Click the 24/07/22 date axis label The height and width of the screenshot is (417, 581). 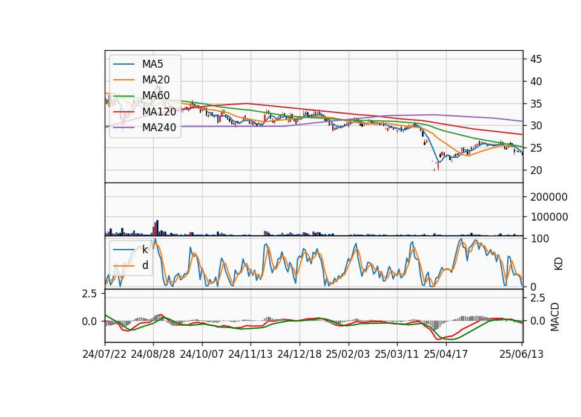pyautogui.click(x=105, y=354)
